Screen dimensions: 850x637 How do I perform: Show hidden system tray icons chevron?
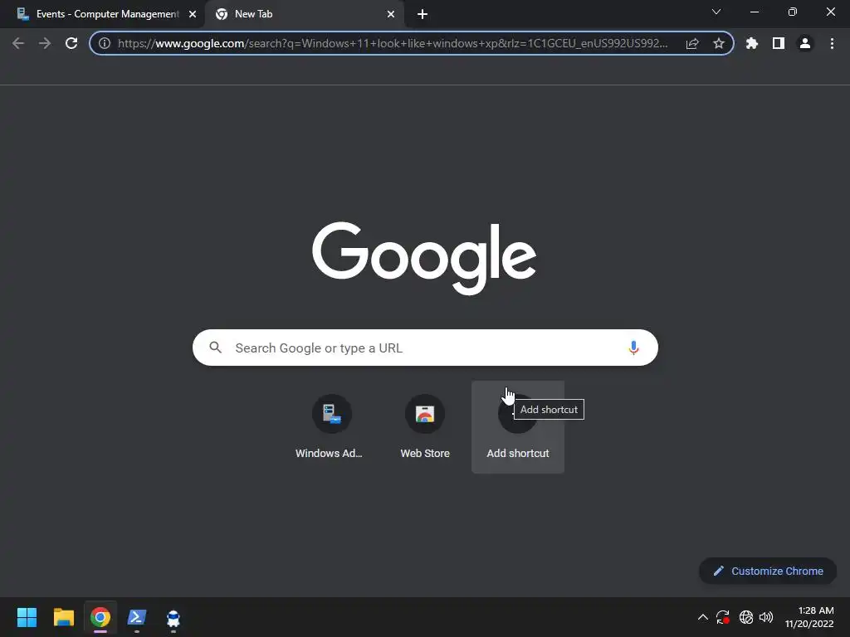coord(702,617)
